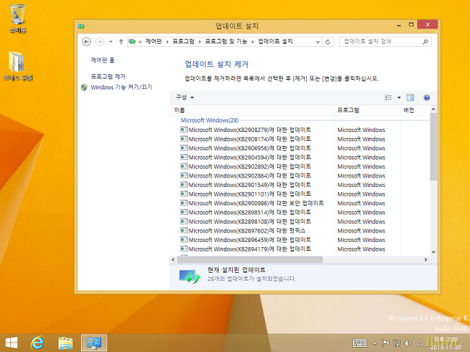Open the 구성 dropdown menu
Image resolution: width=470 pixels, height=352 pixels.
coord(184,98)
